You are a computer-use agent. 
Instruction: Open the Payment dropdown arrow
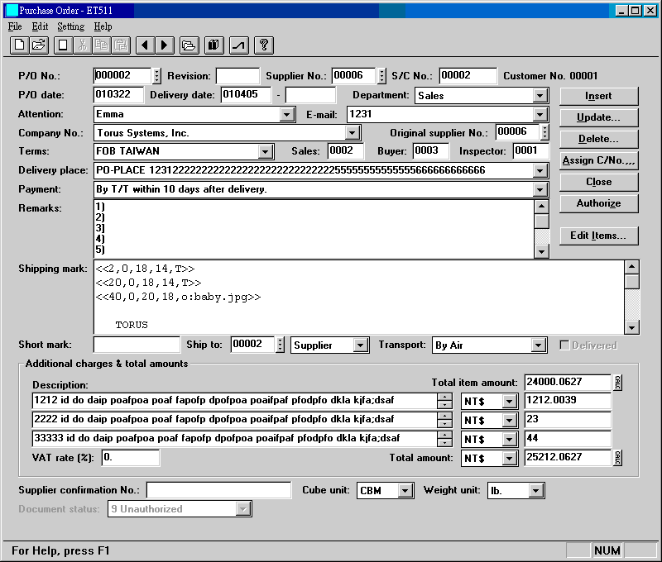pos(540,190)
